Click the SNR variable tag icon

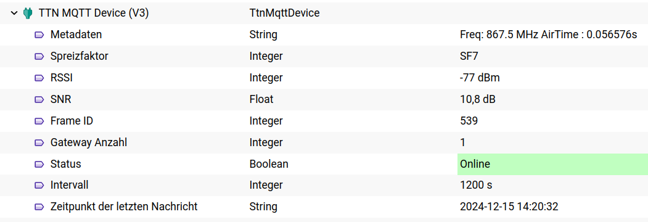(x=39, y=99)
